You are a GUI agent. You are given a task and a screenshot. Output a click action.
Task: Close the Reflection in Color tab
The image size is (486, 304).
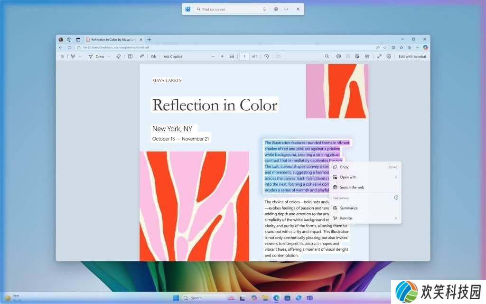(141, 39)
